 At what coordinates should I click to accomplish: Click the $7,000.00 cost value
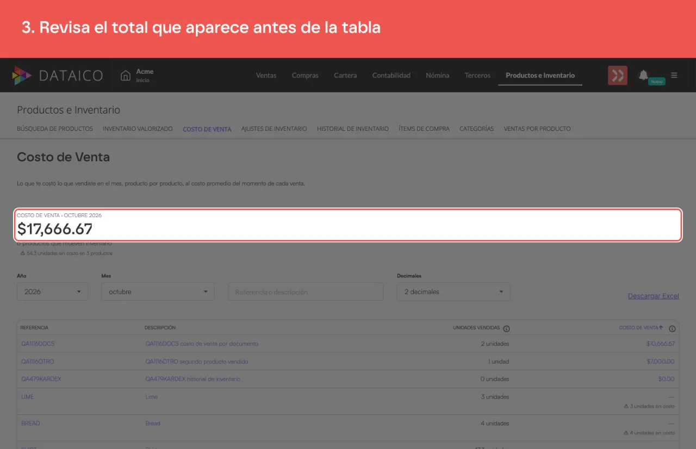pyautogui.click(x=661, y=362)
